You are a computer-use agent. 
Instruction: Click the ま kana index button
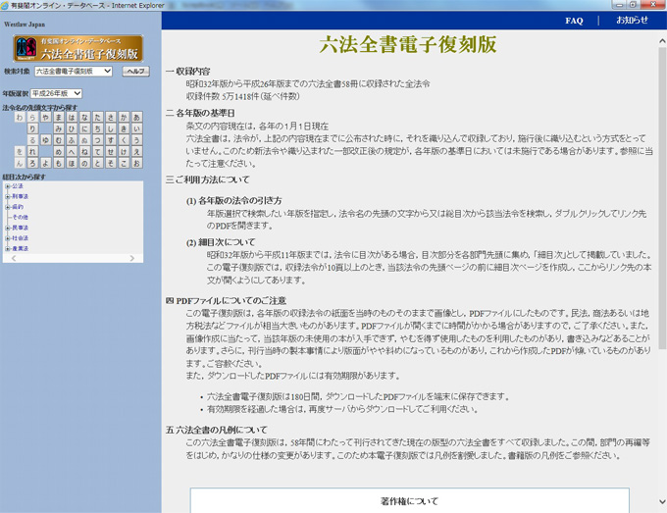[59, 117]
